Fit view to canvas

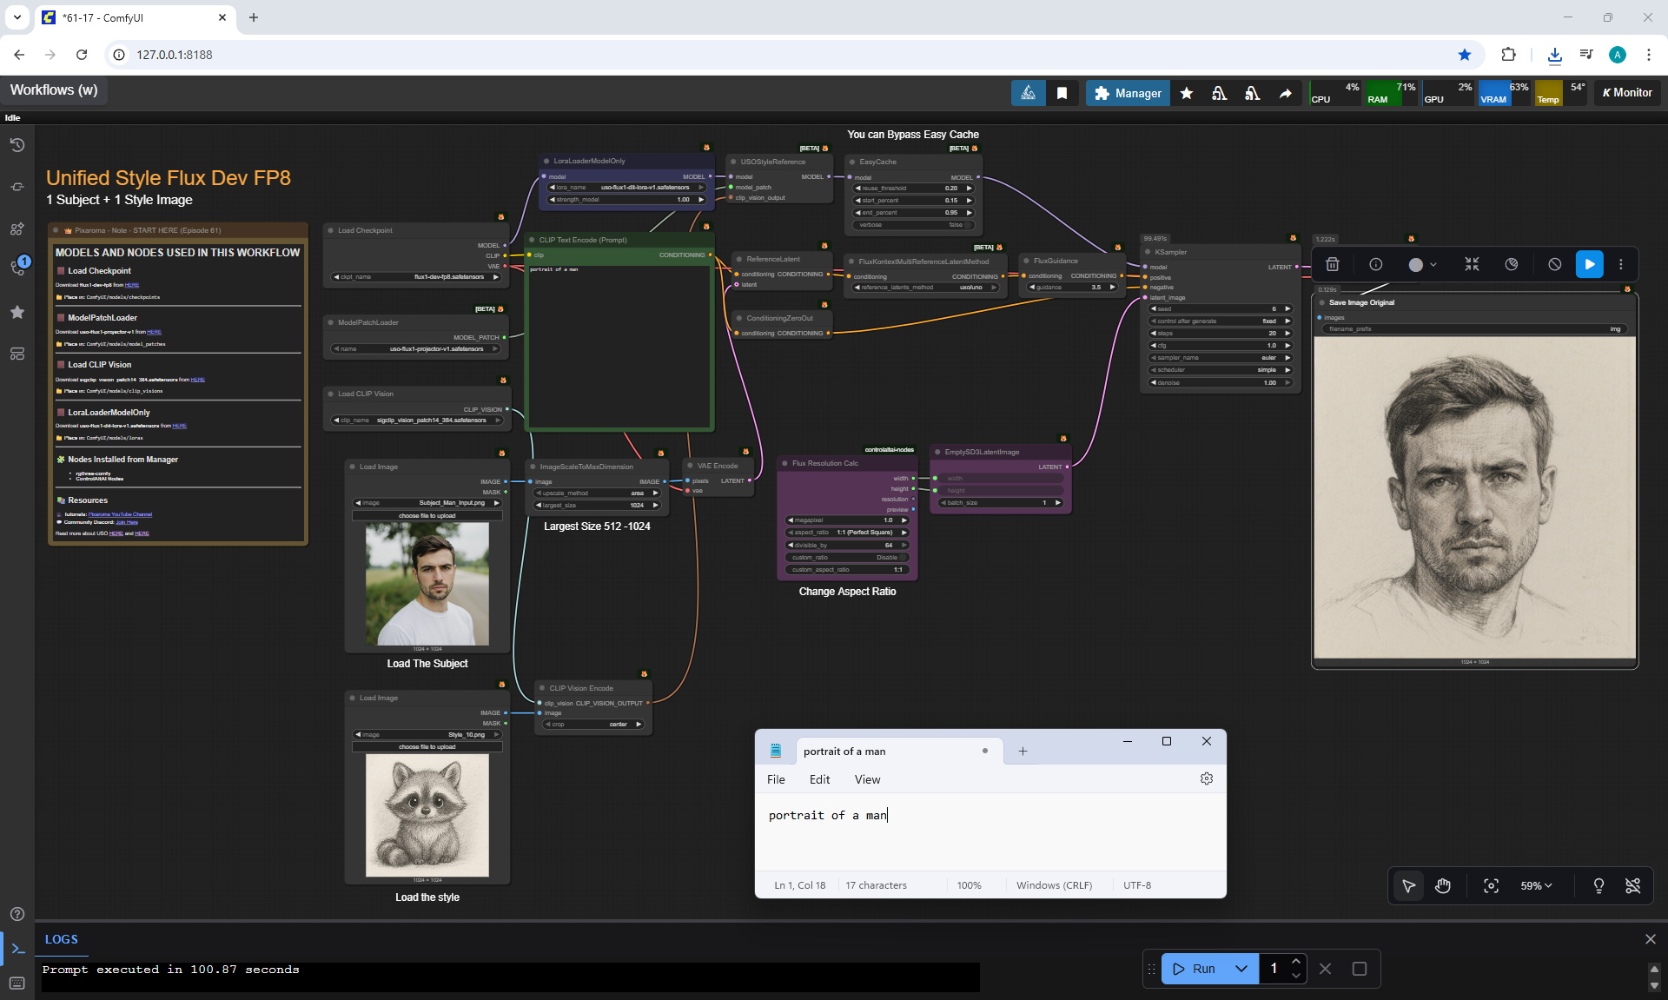(x=1491, y=885)
